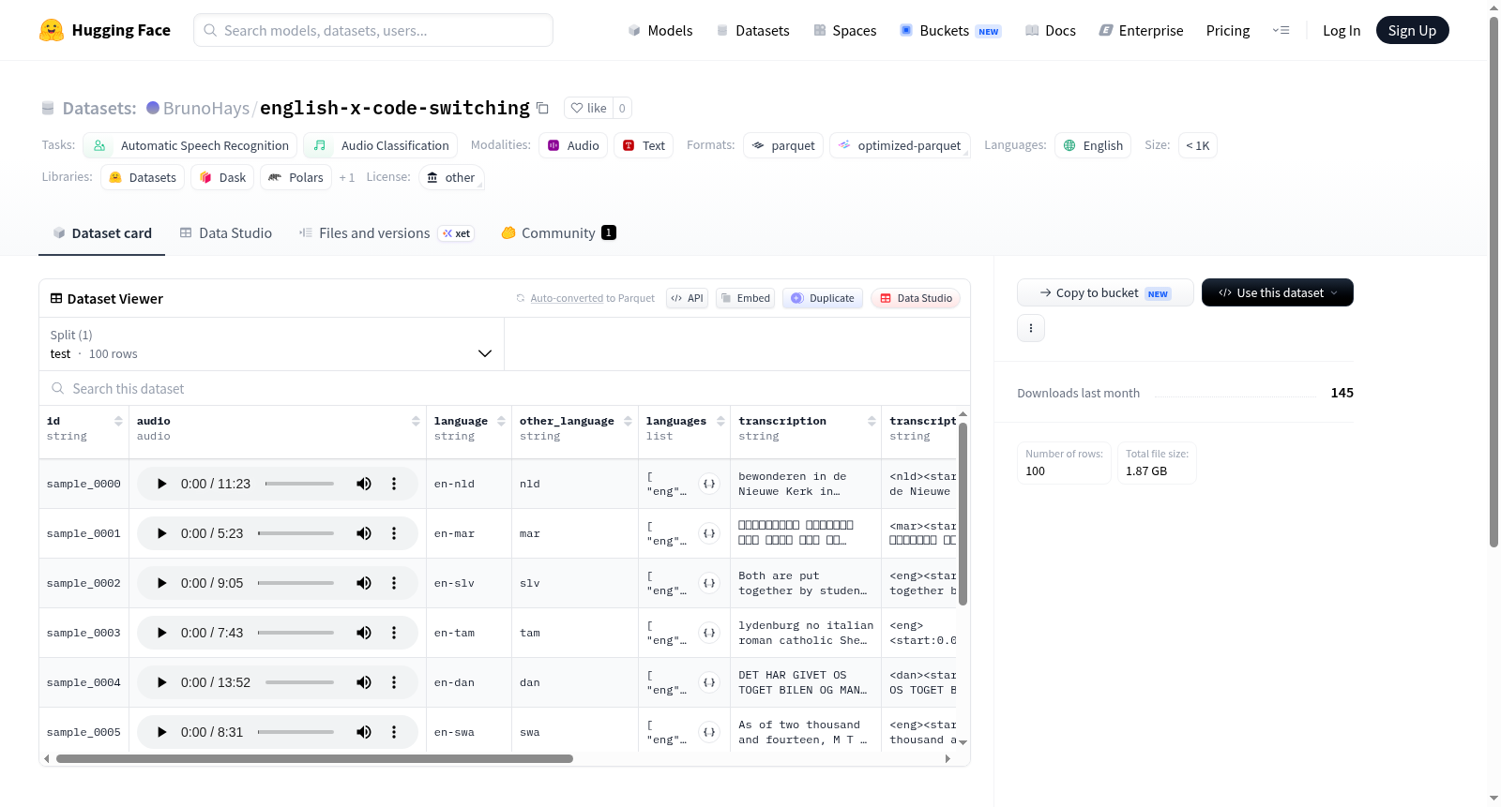The width and height of the screenshot is (1501, 807).
Task: Open Data Studio from viewer header
Action: (916, 298)
